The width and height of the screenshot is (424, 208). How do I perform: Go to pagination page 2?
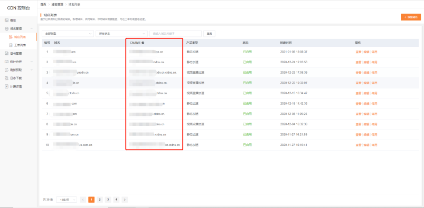[100, 200]
